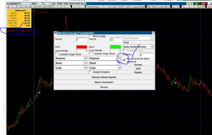The height and width of the screenshot is (135, 212).
Task: Select the GUN period tab
Action: point(34,4)
